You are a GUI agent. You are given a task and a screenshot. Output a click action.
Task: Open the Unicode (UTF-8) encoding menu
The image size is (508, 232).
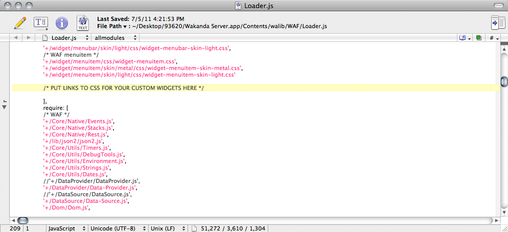coord(117,228)
